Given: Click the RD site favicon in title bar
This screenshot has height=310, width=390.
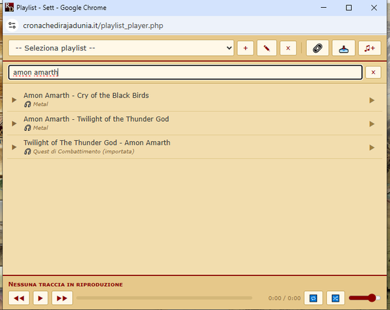Looking at the screenshot, I should 9,7.
